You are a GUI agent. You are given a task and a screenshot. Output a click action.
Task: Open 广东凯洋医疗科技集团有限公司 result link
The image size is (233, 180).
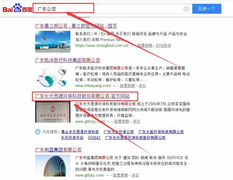click(68, 60)
